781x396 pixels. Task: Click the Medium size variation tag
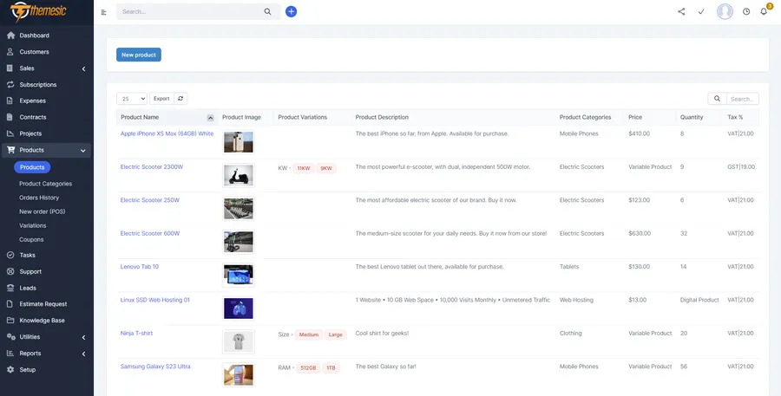pos(309,334)
